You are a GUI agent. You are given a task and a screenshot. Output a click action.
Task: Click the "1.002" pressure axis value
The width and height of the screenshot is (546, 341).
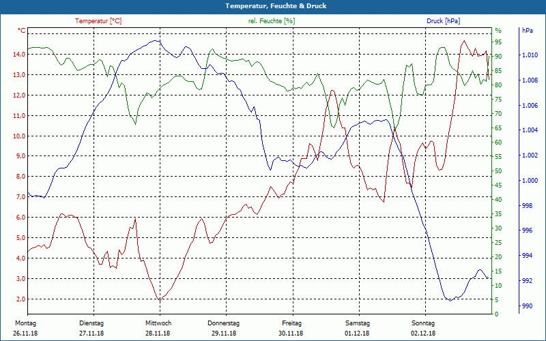[x=530, y=155]
